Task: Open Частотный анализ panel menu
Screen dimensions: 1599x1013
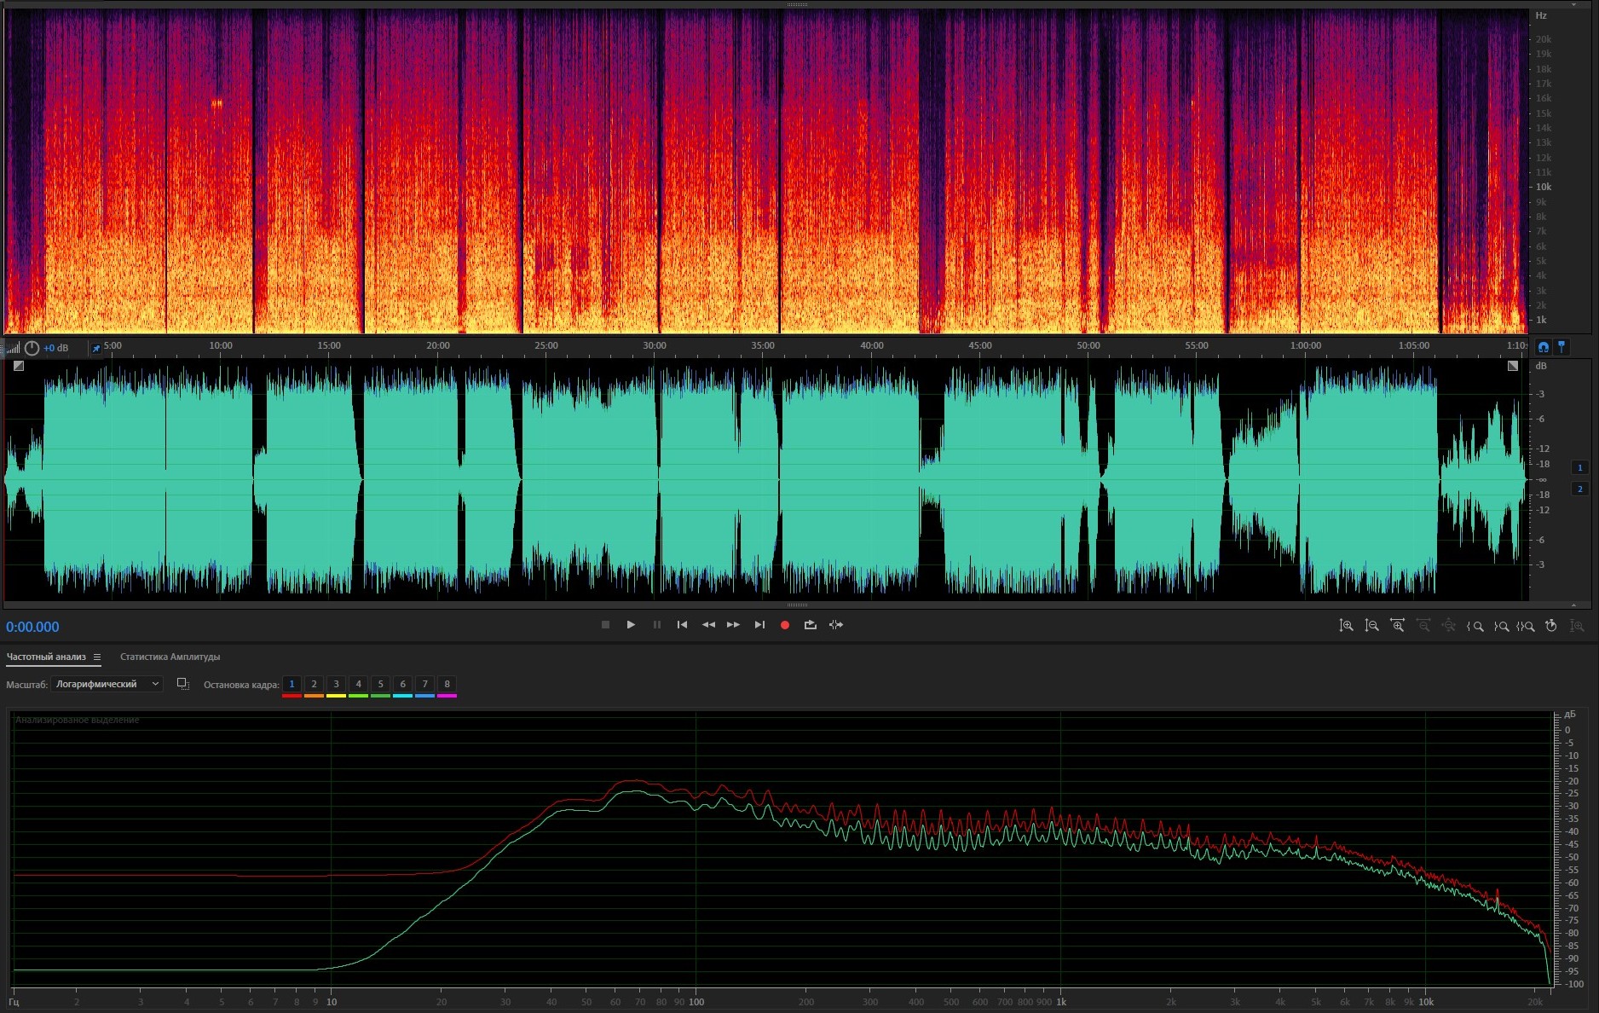Action: [97, 657]
